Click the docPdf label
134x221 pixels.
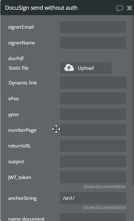click(16, 59)
